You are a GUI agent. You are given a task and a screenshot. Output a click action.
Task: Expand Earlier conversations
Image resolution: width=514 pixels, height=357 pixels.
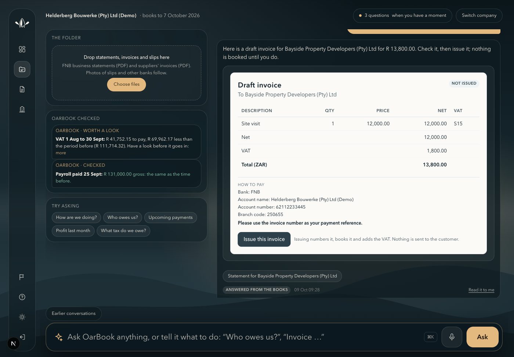73,313
